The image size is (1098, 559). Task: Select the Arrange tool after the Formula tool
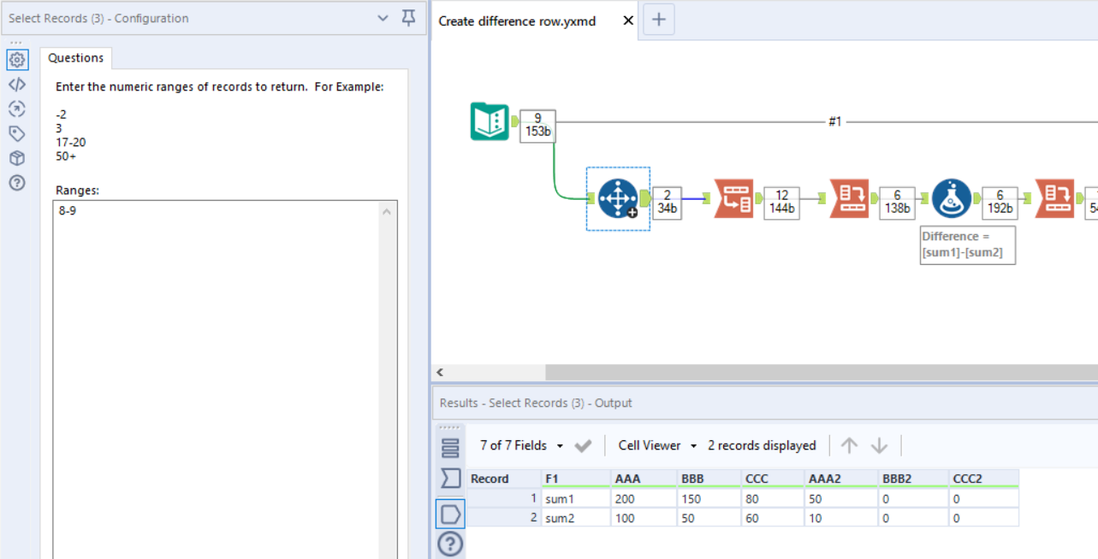pos(1054,198)
